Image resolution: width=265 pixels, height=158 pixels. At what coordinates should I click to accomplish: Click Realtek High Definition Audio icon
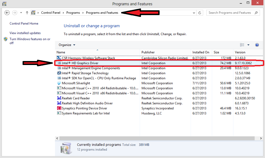point(59,103)
